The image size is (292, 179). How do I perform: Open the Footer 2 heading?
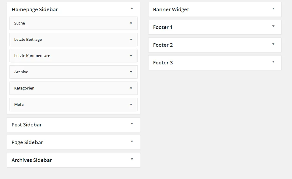(x=163, y=45)
